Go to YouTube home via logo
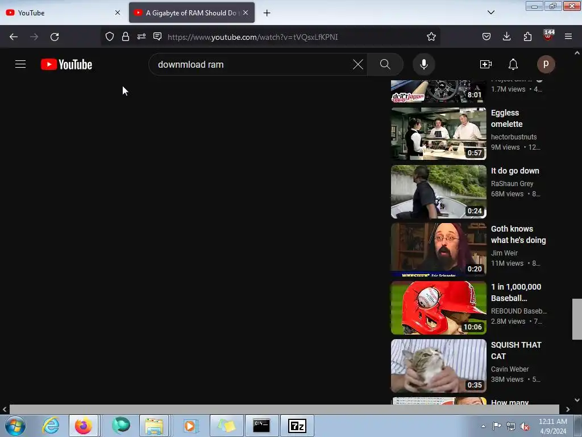 click(x=66, y=64)
